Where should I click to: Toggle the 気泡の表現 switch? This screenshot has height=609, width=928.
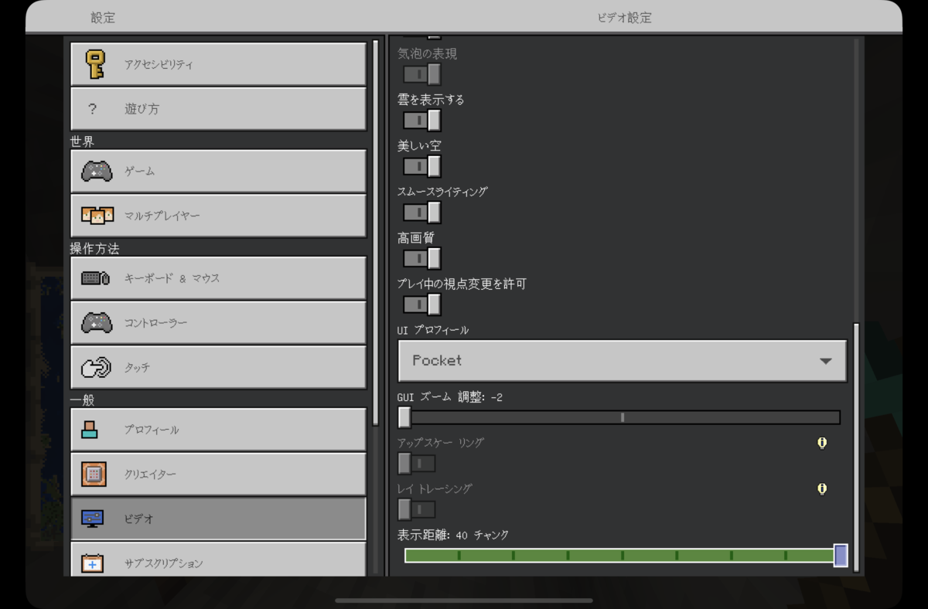tap(422, 74)
